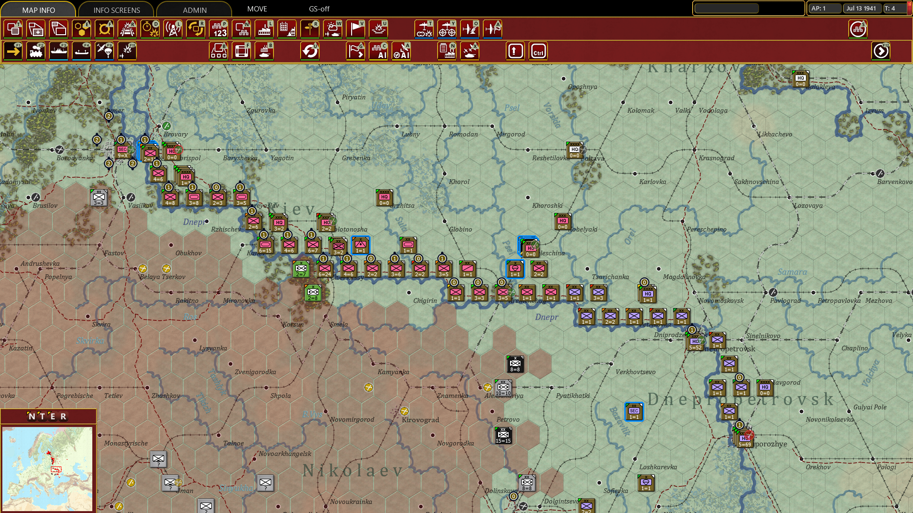Click the AI units icon (C)
Screen dimensions: 913x513
click(379, 51)
